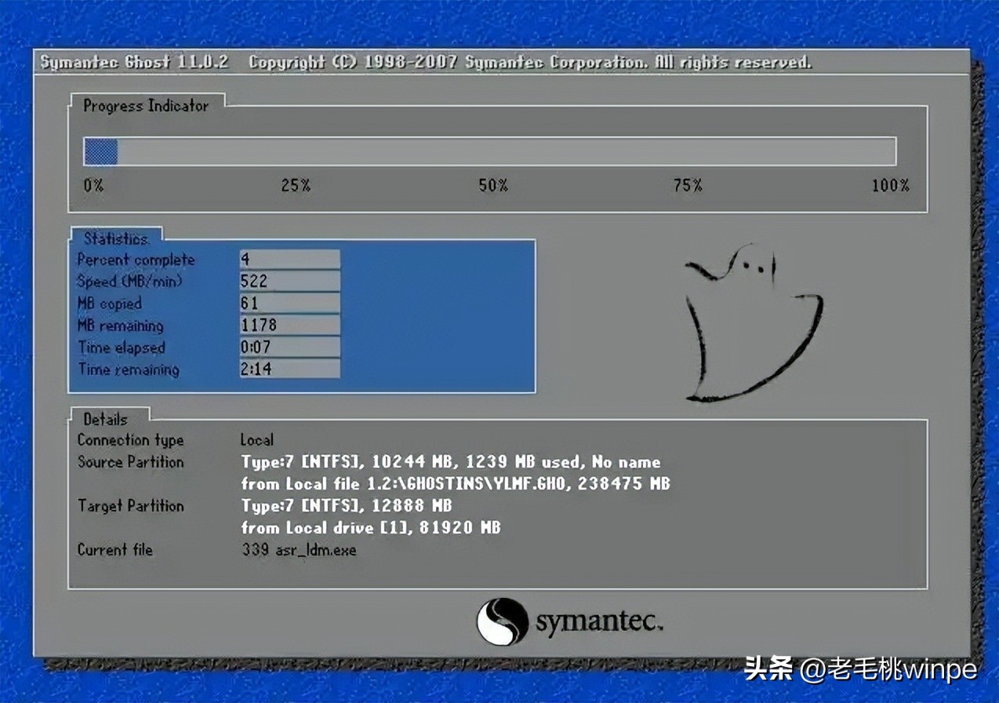Click the 'Current file' label

click(x=114, y=550)
